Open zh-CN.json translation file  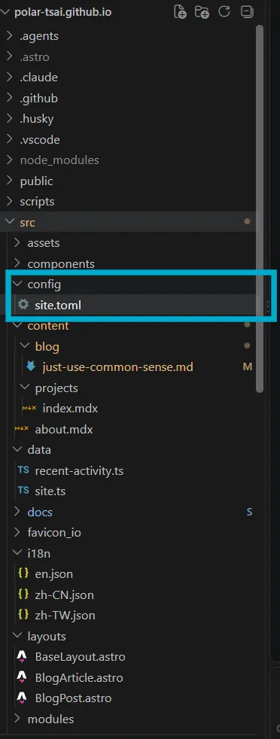[65, 595]
